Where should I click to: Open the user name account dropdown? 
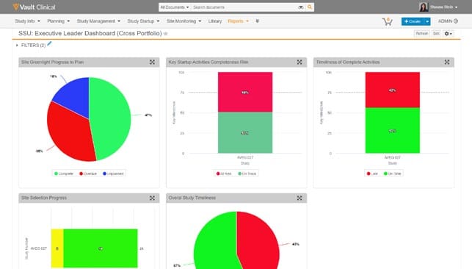pos(443,7)
